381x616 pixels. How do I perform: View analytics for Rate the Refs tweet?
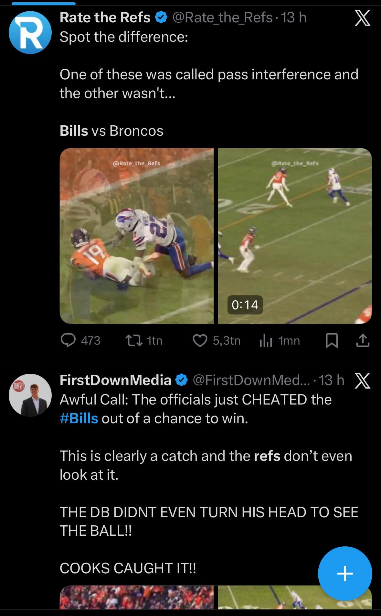pos(266,340)
